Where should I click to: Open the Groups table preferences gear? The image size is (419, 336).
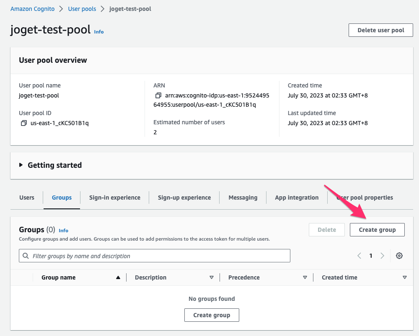[399, 256]
